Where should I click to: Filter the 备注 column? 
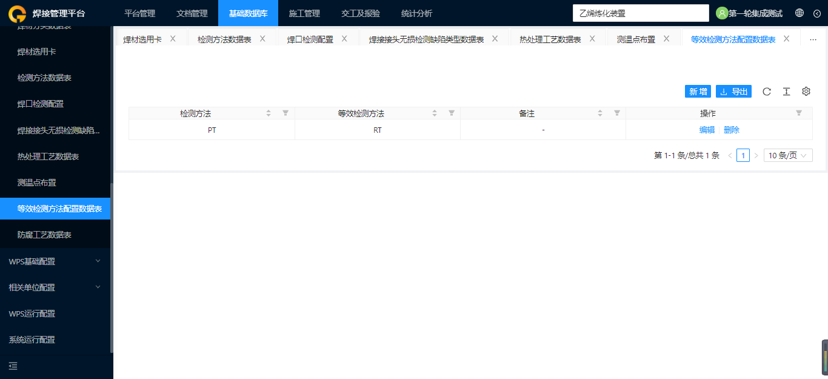point(617,113)
